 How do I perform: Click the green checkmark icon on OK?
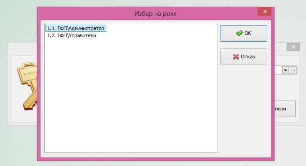[239, 33]
